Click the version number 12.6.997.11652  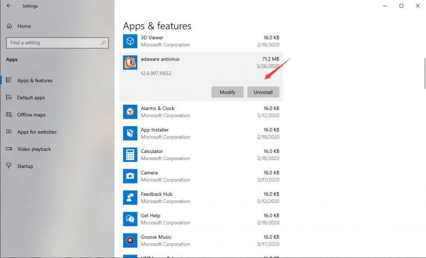point(156,73)
